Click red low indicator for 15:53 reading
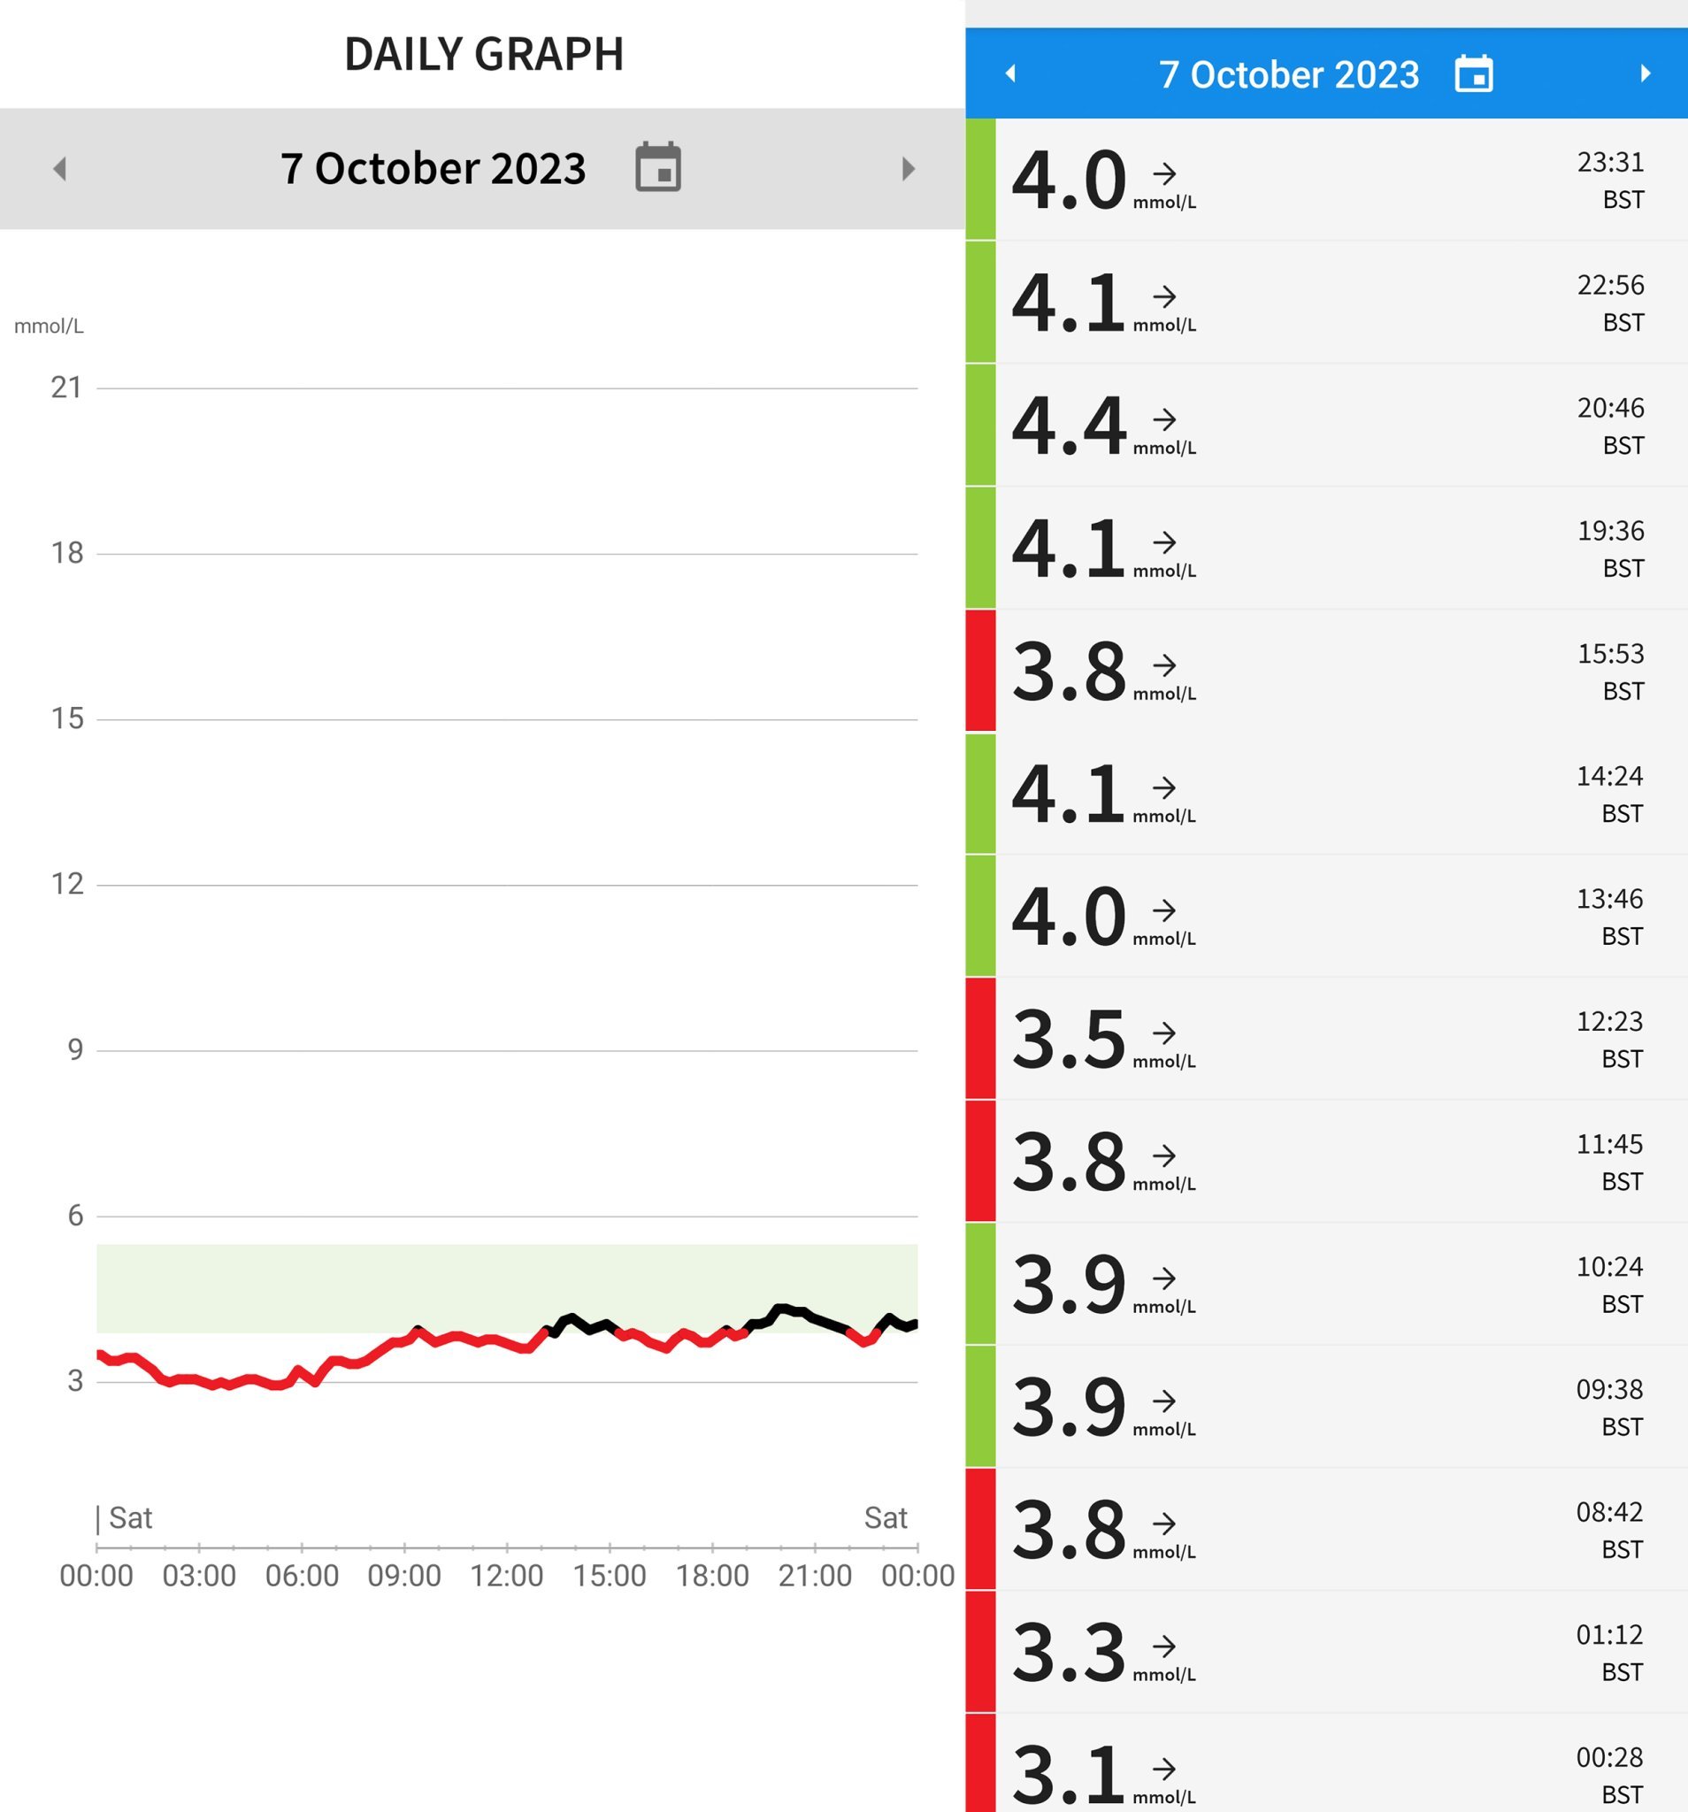Screen dimensions: 1688x1812 pos(981,671)
